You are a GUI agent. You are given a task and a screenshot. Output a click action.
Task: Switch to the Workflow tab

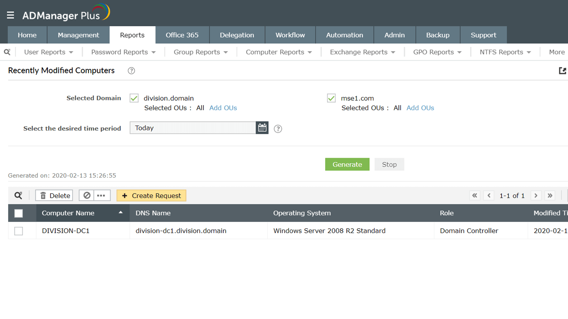pos(290,35)
